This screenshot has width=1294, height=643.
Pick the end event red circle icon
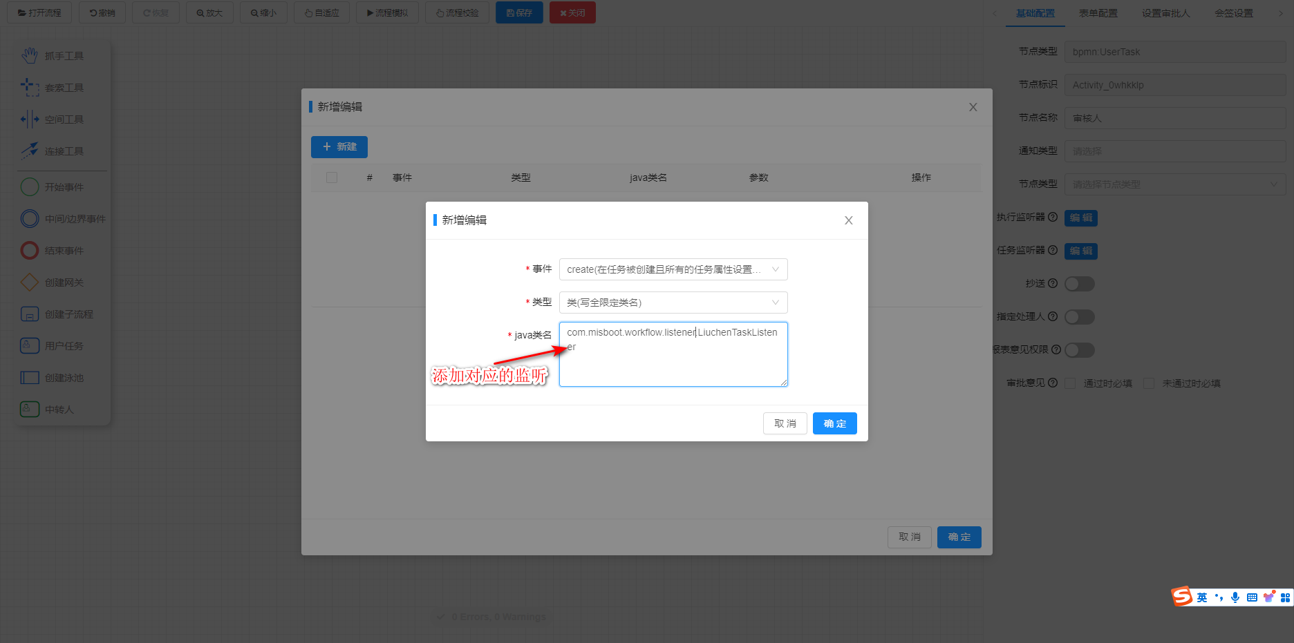(x=30, y=250)
